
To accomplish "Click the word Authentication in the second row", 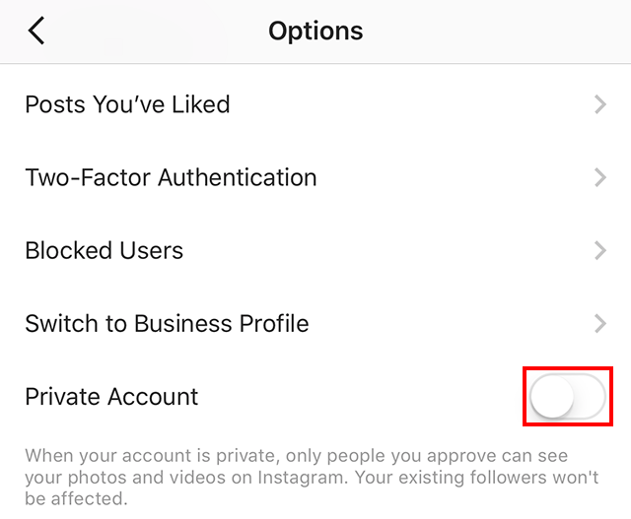I will click(238, 177).
